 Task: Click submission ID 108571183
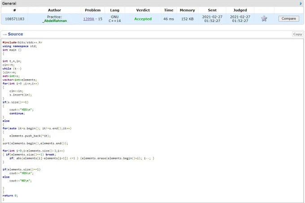tap(15, 19)
